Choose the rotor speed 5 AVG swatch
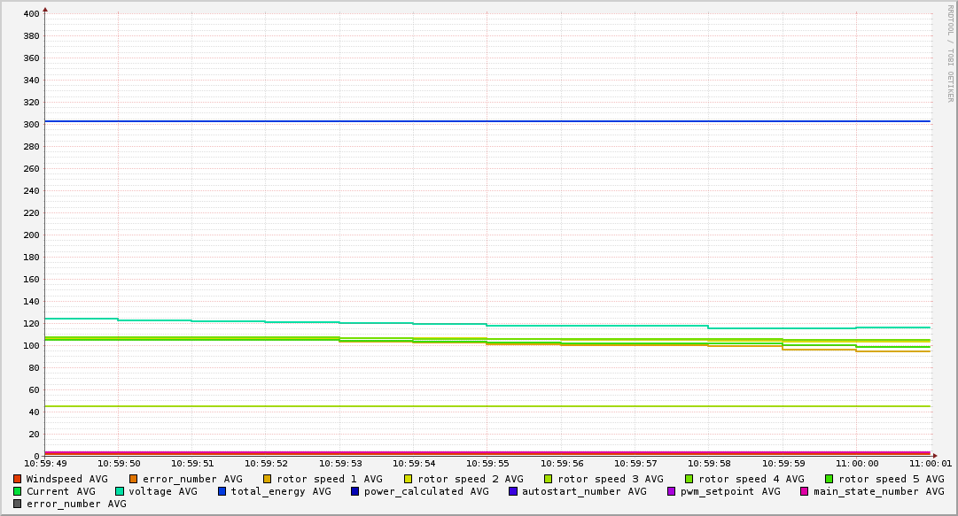 (x=829, y=479)
